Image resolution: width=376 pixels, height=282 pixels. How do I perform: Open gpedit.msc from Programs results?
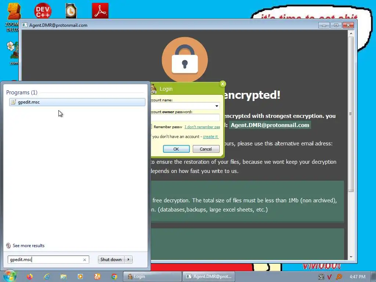[x=77, y=102]
